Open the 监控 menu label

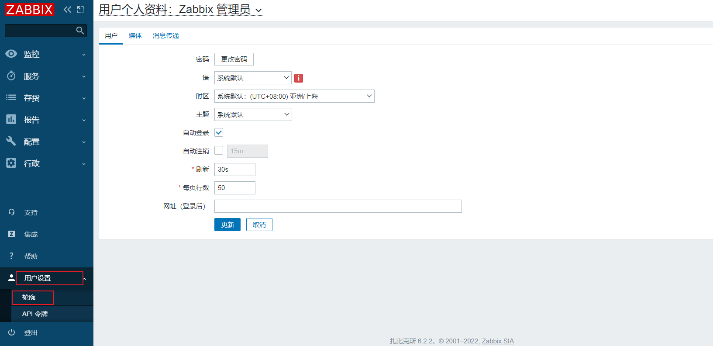pyautogui.click(x=32, y=54)
